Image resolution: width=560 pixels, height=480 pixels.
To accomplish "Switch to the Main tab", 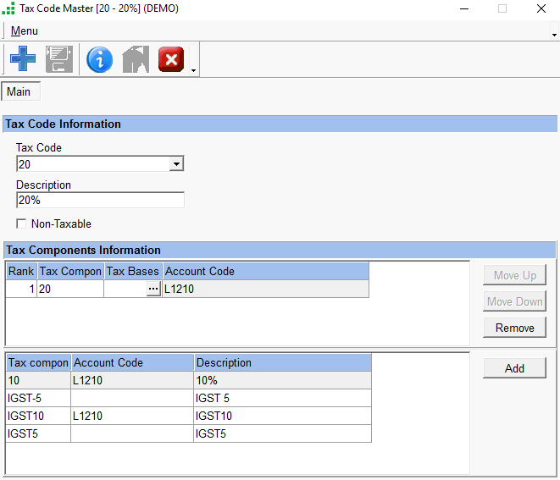I will point(19,91).
